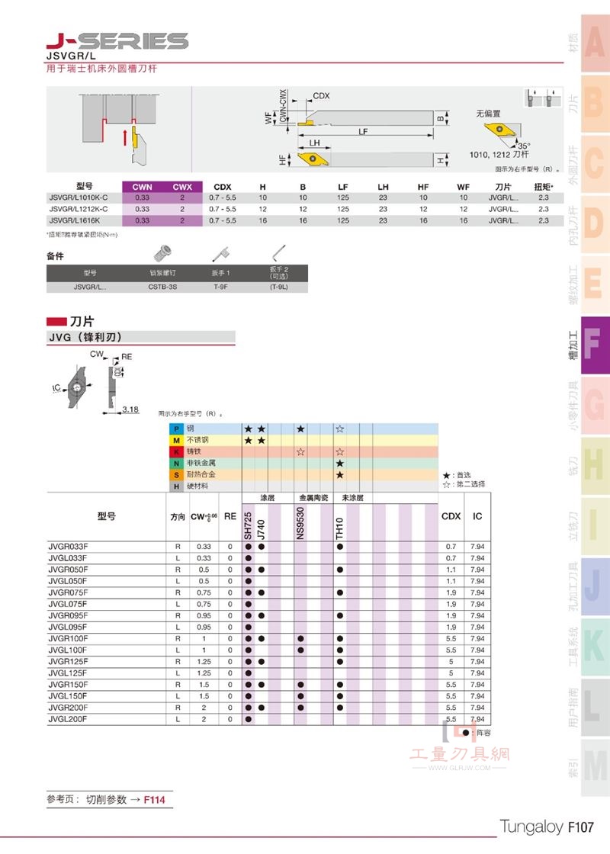
Task: Click the J-SERIES logo heading
Action: (x=117, y=41)
